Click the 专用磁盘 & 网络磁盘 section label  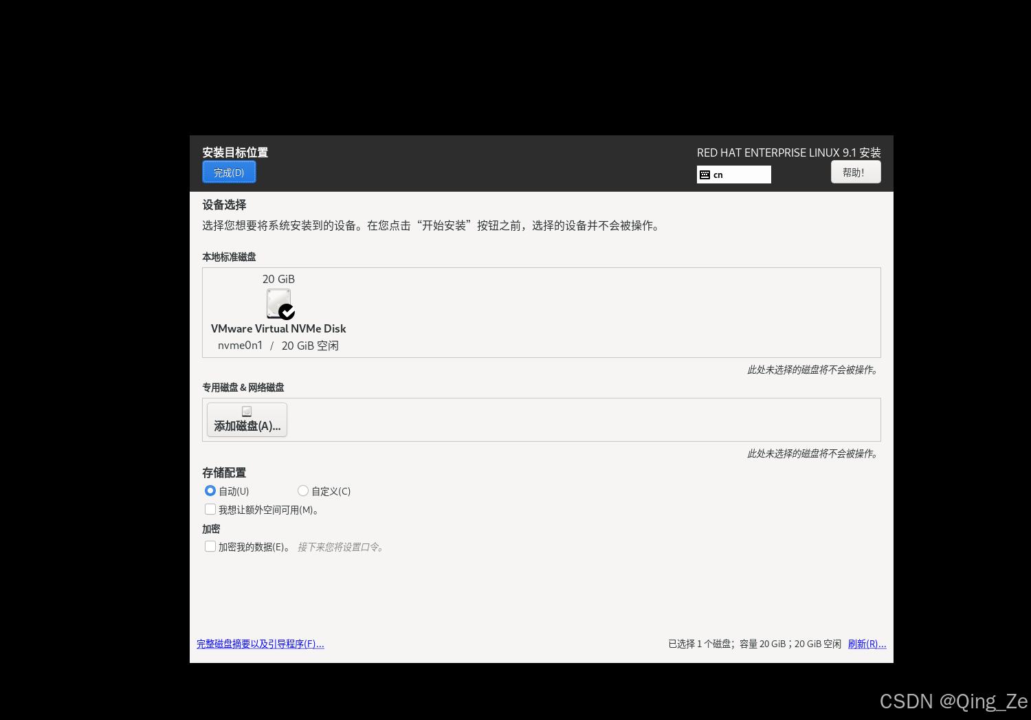coord(243,387)
